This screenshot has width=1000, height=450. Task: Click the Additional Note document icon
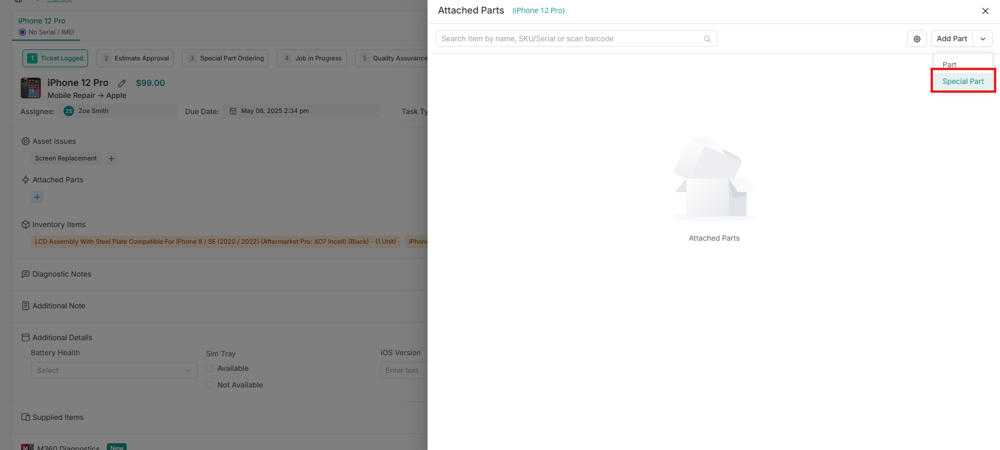click(x=26, y=306)
